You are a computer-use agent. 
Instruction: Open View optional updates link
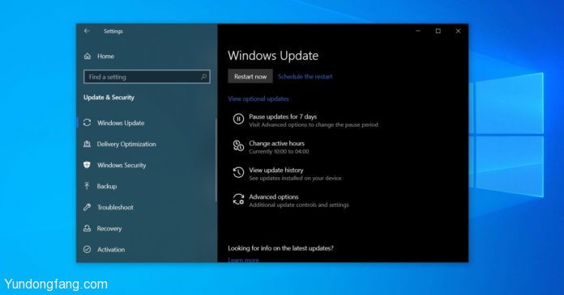(258, 99)
